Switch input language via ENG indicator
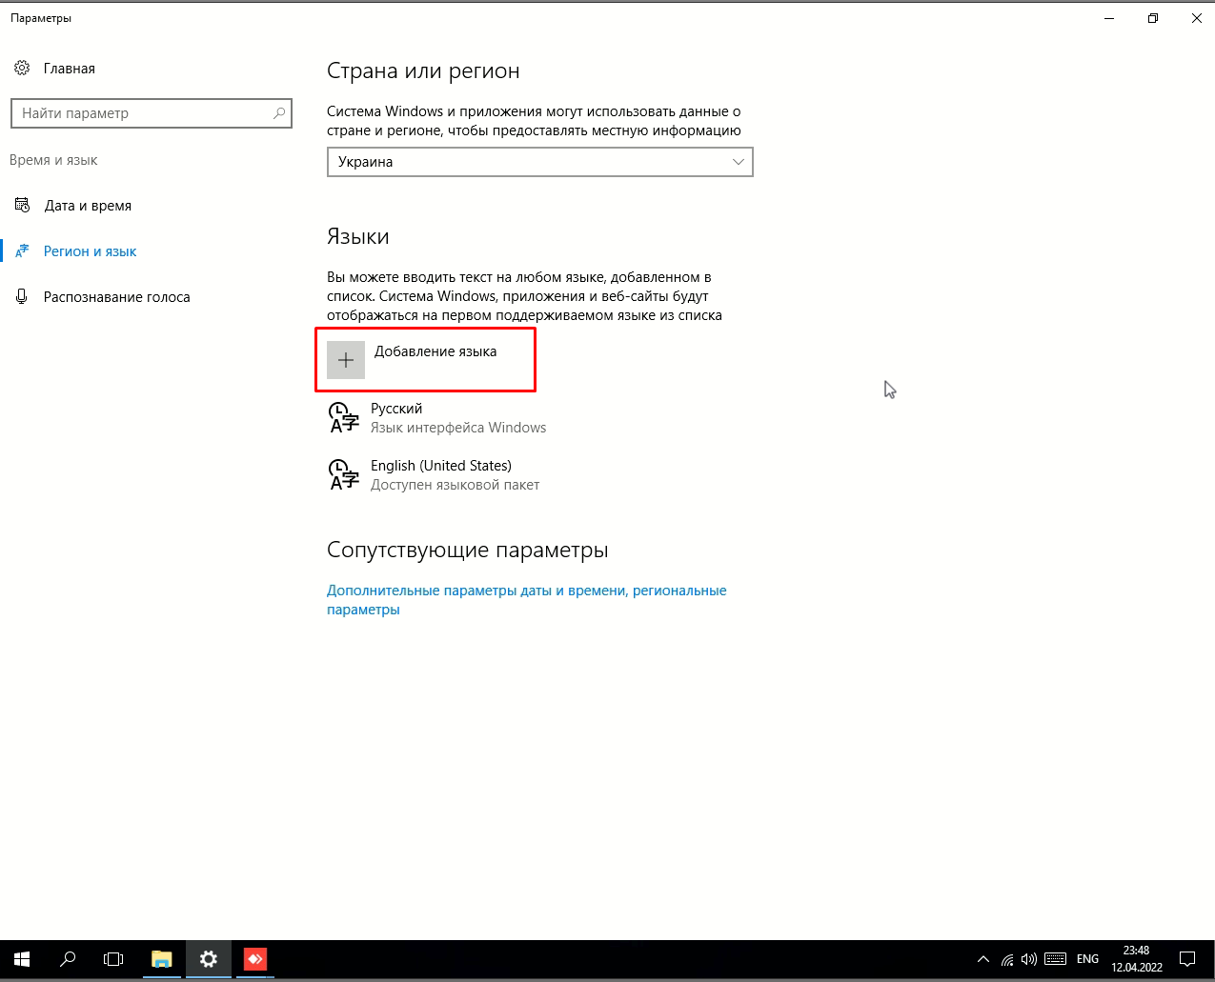 [1087, 959]
